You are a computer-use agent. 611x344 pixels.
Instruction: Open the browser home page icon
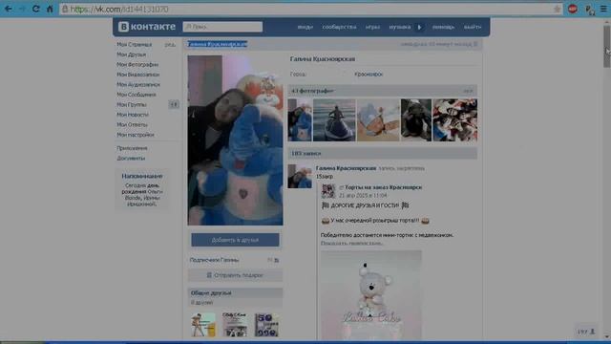point(50,9)
